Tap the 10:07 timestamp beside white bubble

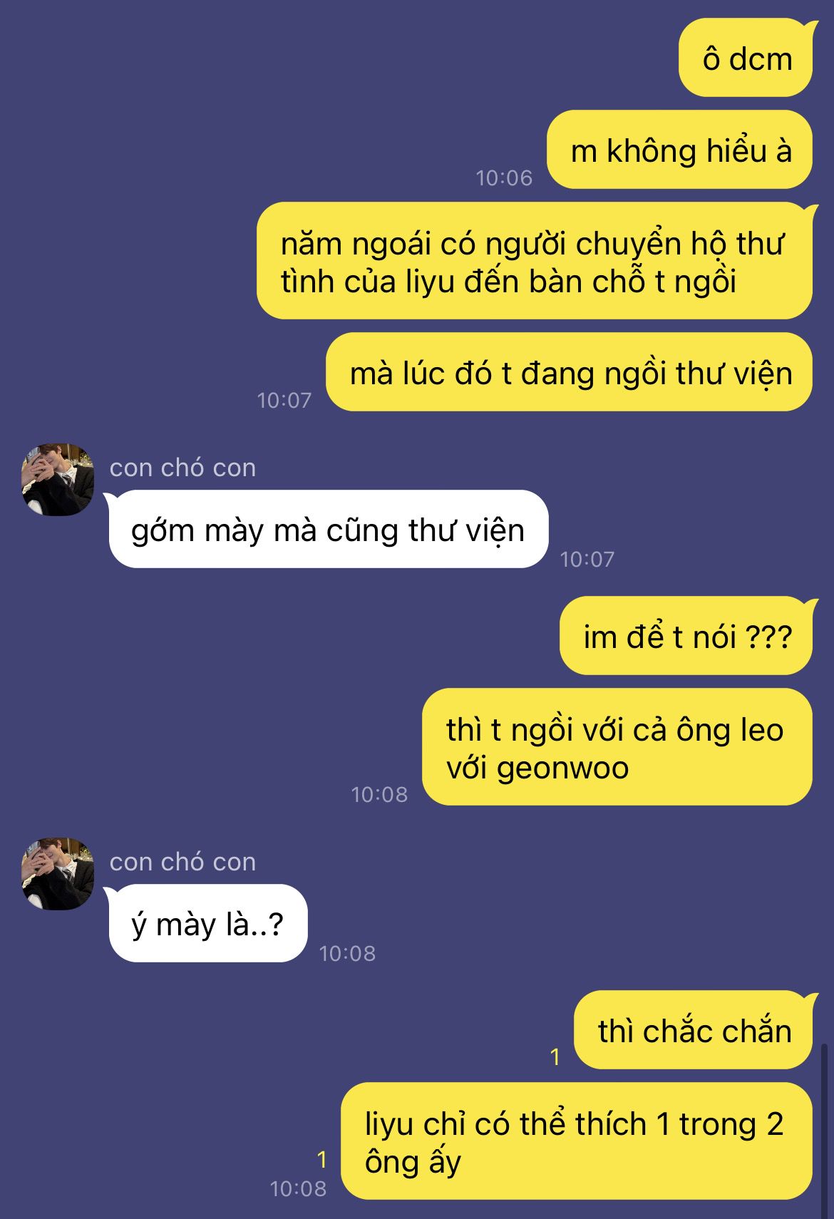[587, 559]
